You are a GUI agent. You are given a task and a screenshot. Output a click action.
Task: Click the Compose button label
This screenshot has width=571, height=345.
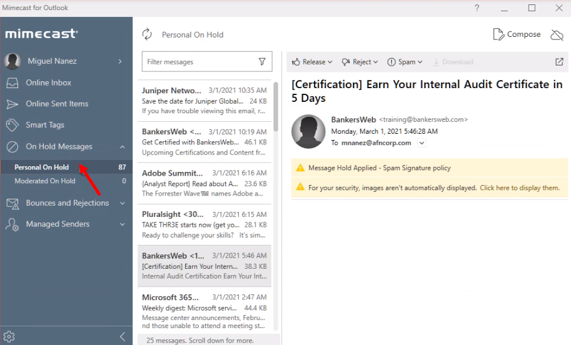(523, 34)
